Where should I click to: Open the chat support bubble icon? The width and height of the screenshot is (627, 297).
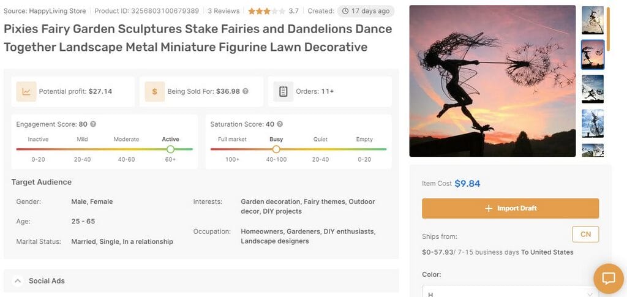point(608,279)
